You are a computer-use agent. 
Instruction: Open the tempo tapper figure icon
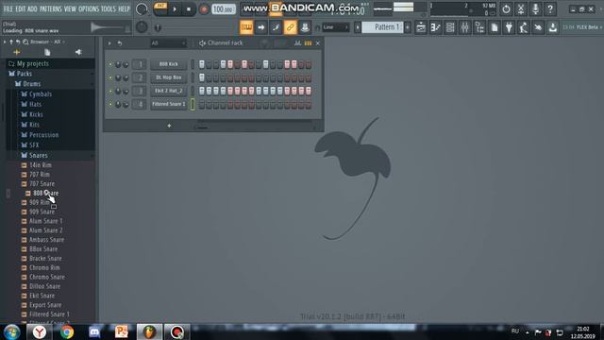coord(524,27)
